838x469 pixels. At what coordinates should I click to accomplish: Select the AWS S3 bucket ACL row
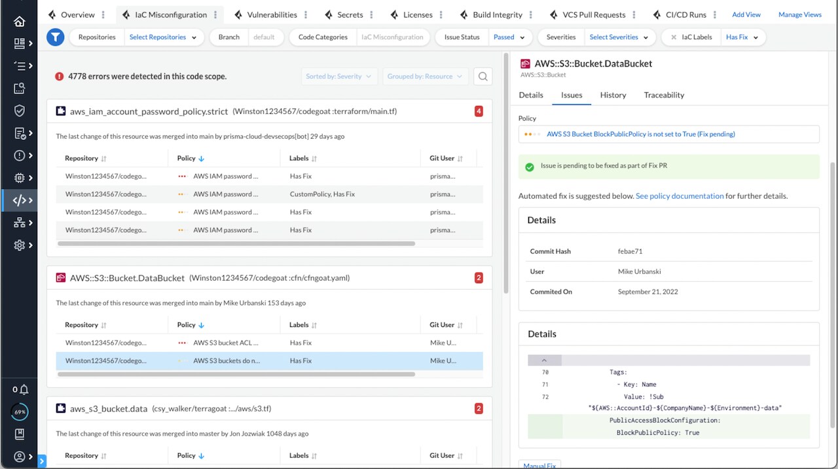click(x=225, y=343)
